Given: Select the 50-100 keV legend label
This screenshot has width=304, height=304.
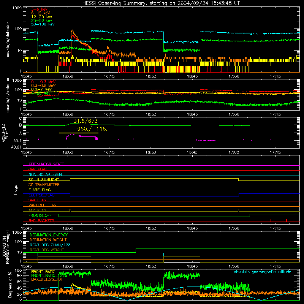Looking at the screenshot, I should (43, 24).
